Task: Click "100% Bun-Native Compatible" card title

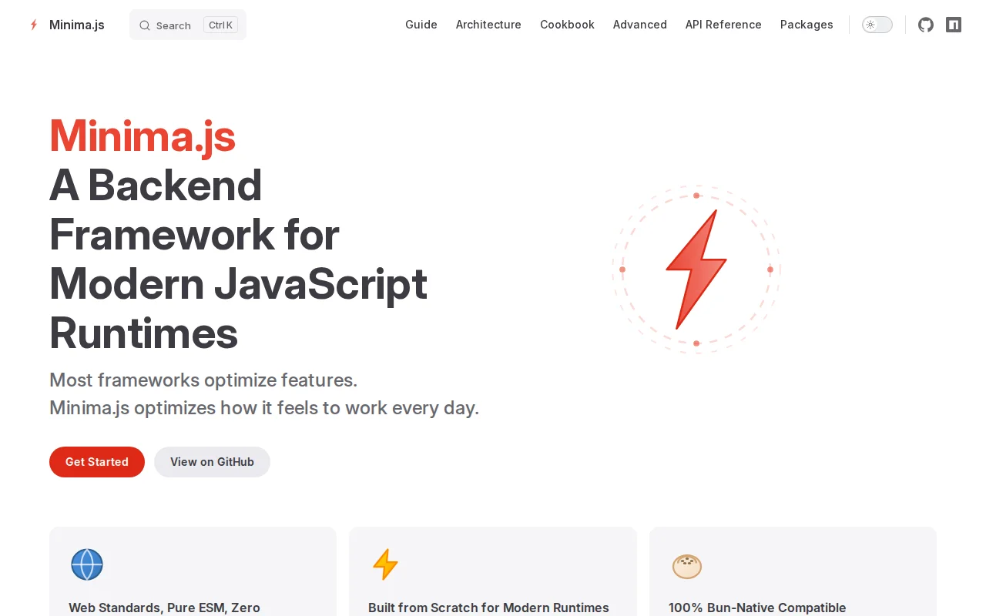Action: point(757,608)
